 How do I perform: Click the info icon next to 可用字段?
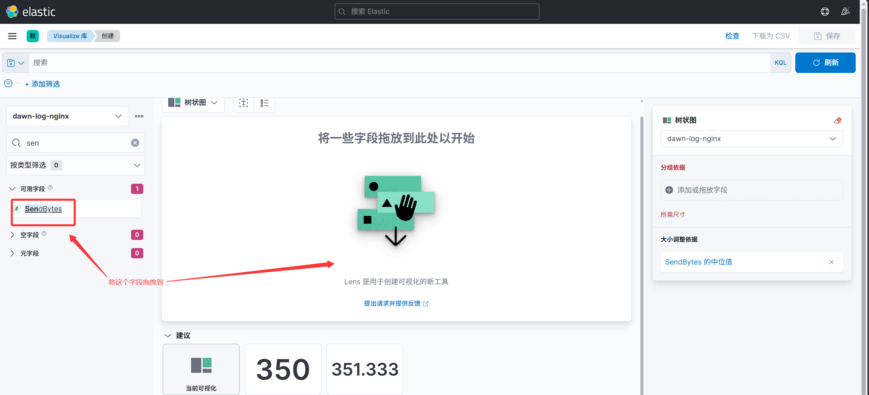(x=50, y=187)
